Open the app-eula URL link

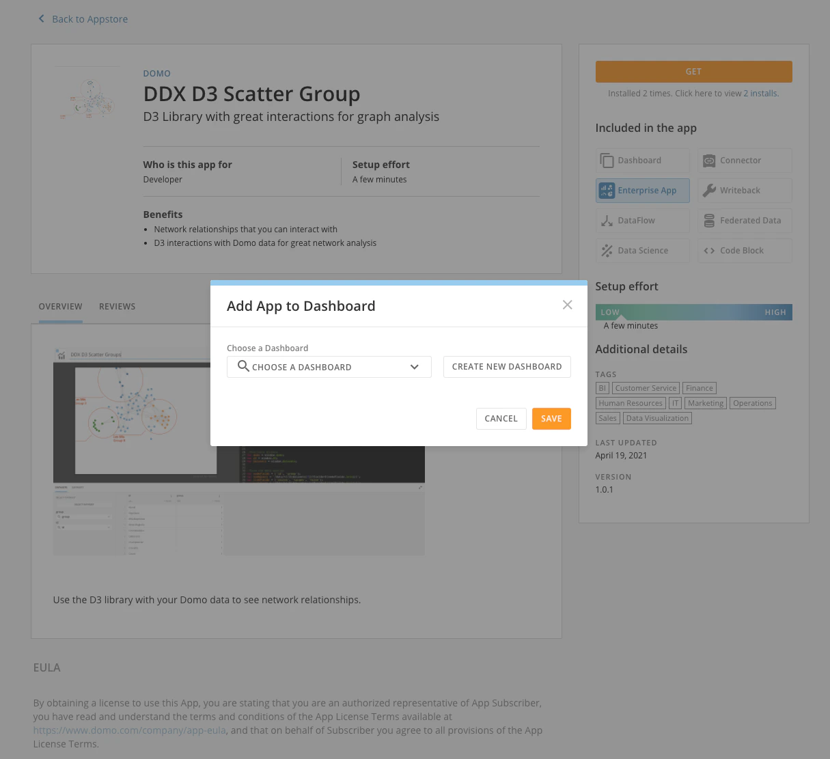129,730
